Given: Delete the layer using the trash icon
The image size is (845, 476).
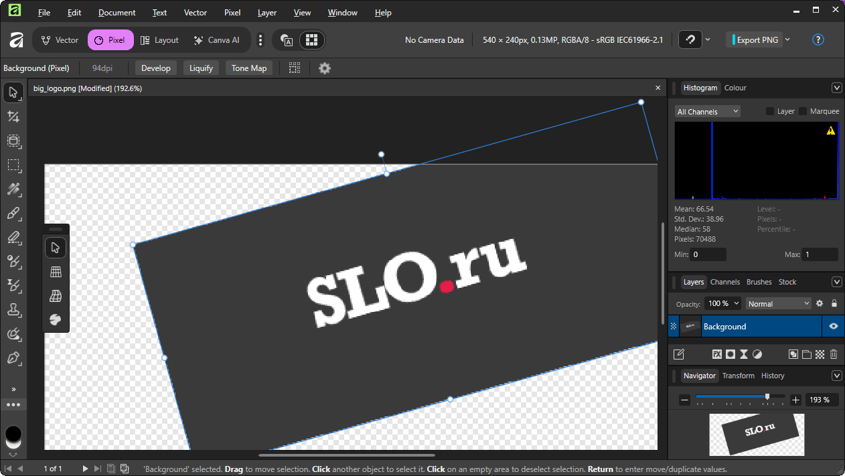Looking at the screenshot, I should tap(834, 354).
